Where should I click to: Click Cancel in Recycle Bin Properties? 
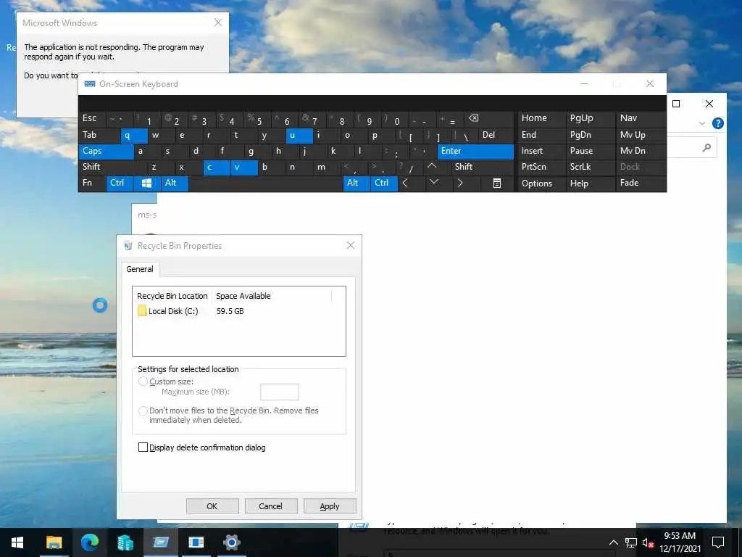[271, 506]
